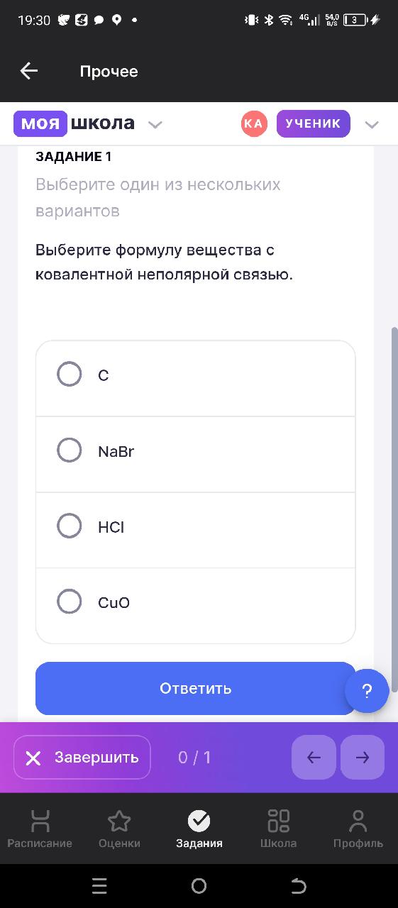Expand the chevron beside the Ученик badge

click(x=372, y=125)
